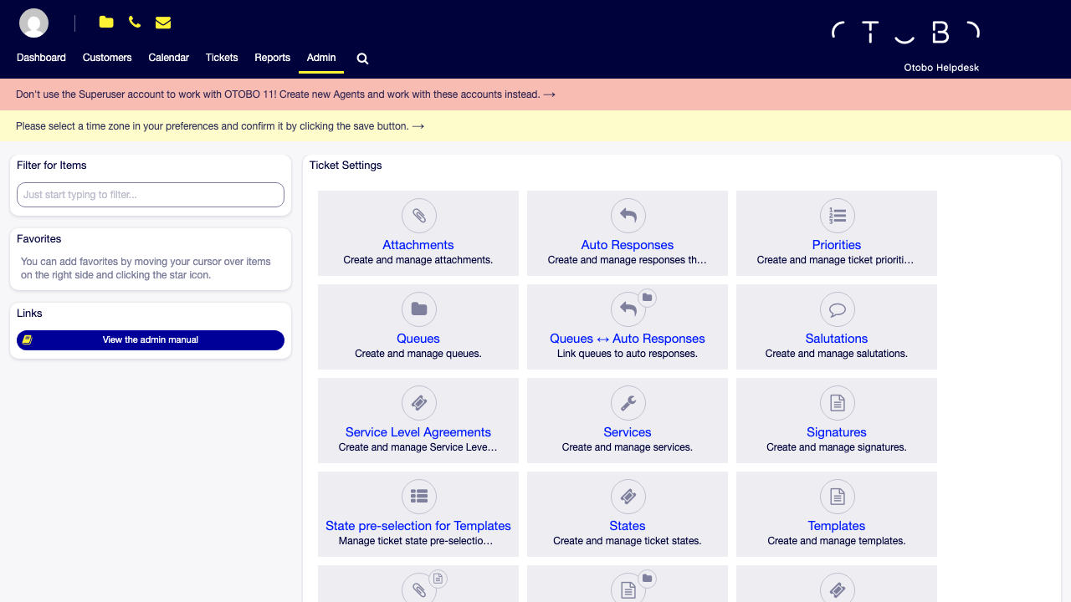Viewport: 1071px width, 602px height.
Task: Click the Otobo Helpdesk label
Action: click(941, 68)
